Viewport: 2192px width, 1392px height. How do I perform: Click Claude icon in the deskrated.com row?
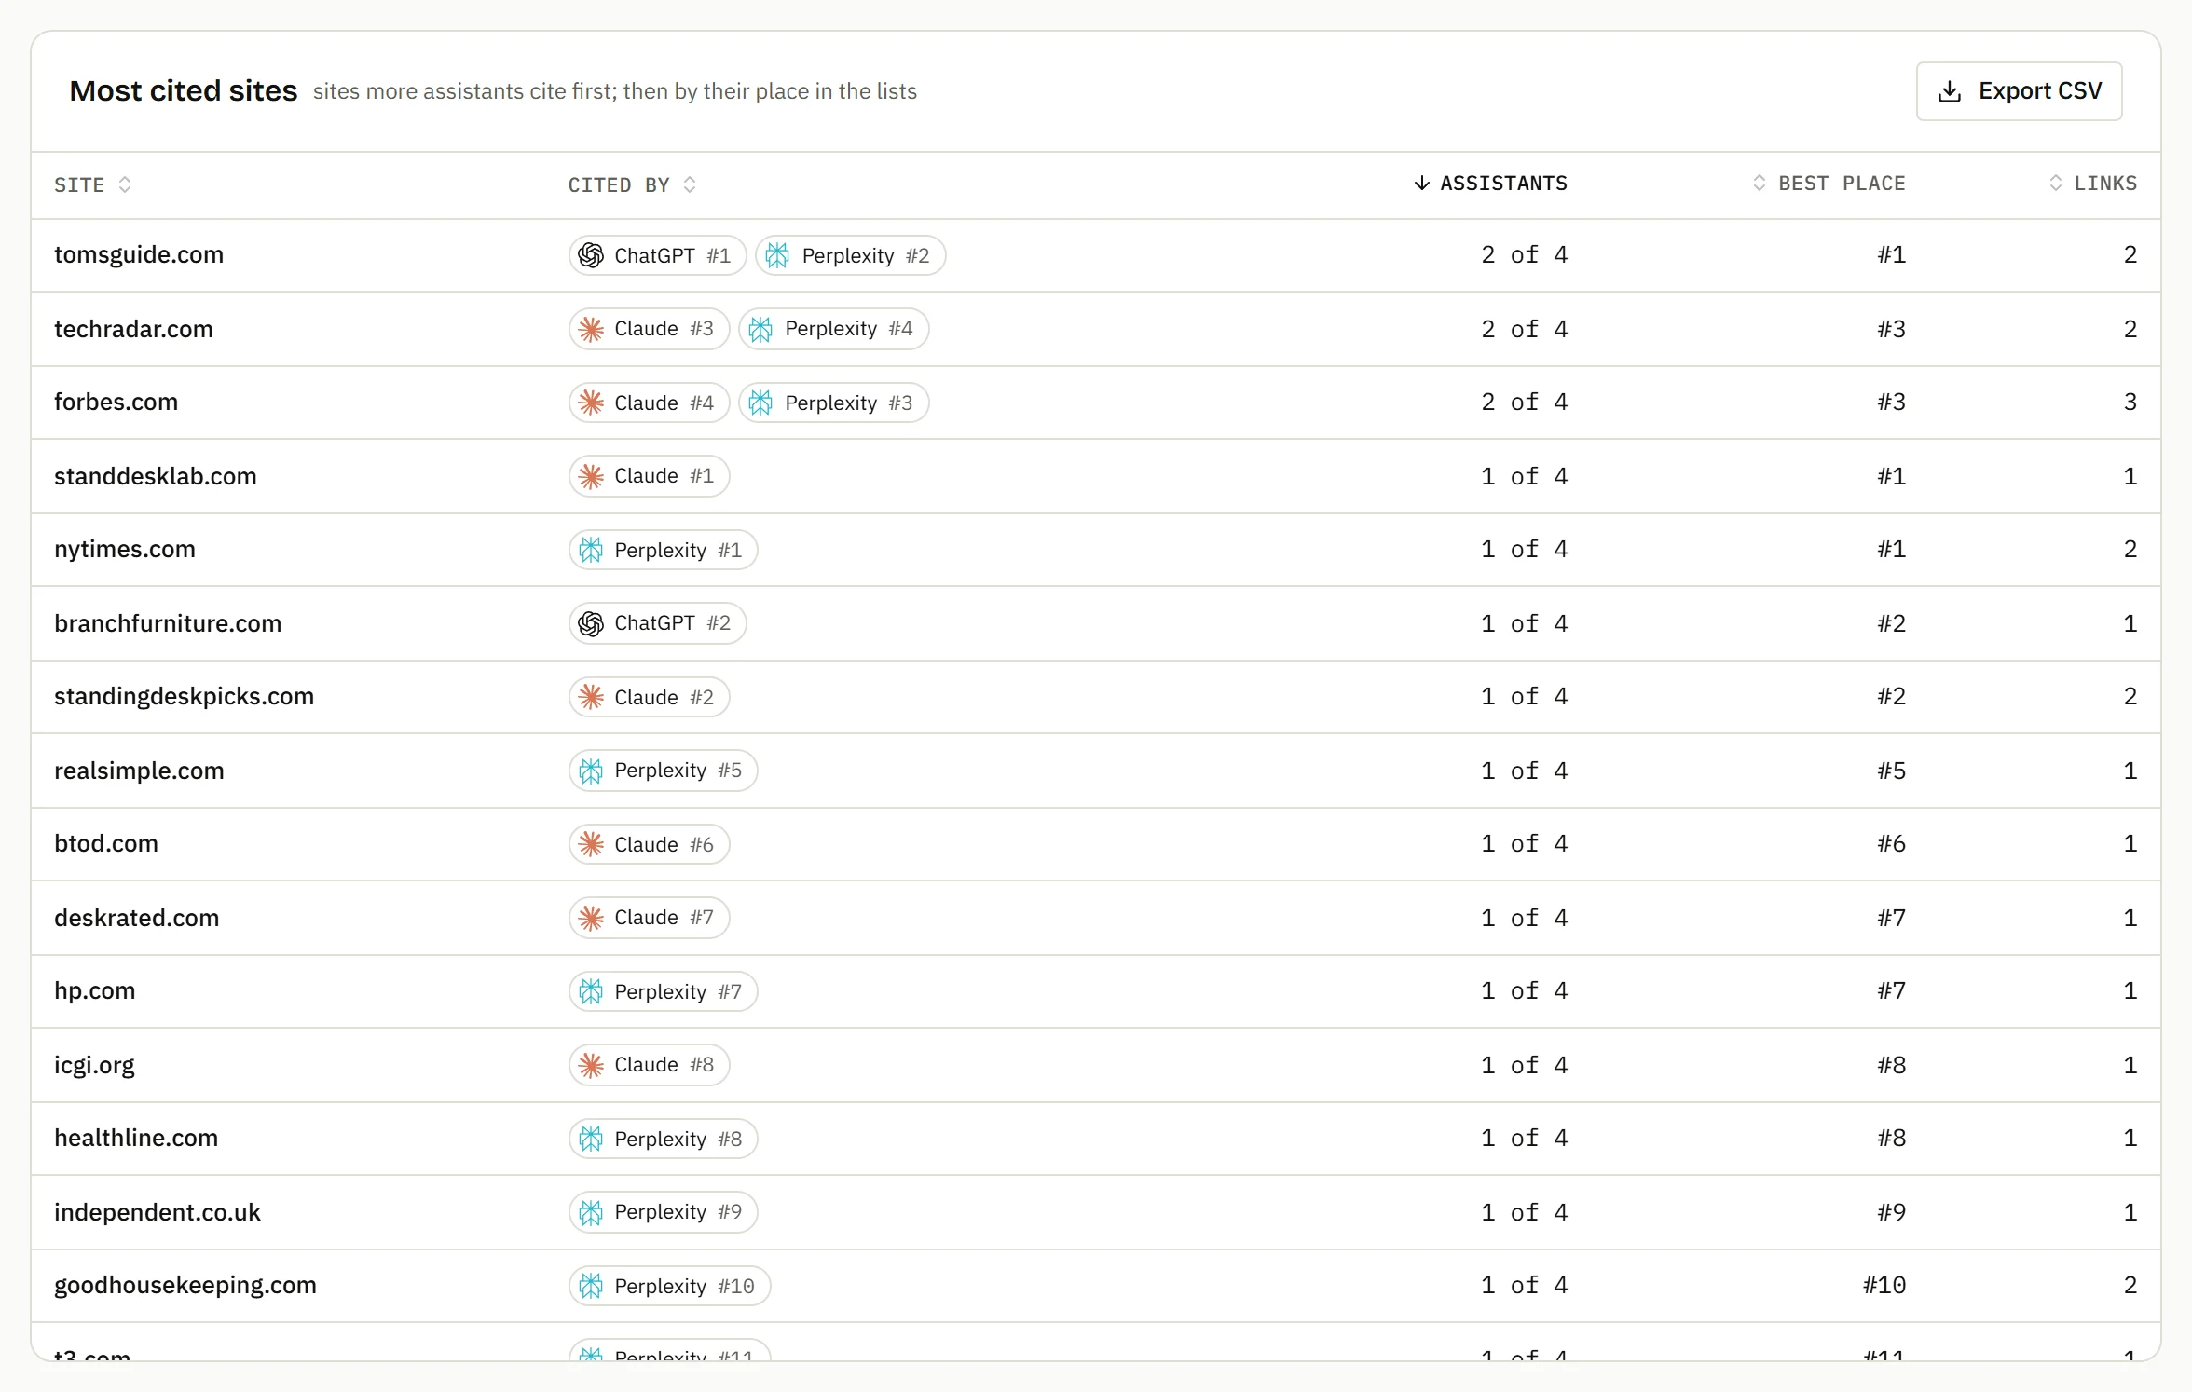pos(591,918)
